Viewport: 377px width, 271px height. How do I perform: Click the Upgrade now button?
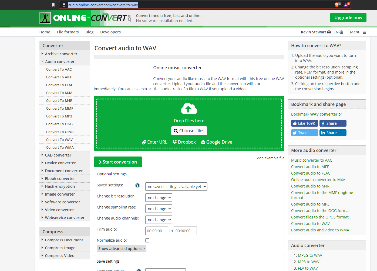[348, 18]
